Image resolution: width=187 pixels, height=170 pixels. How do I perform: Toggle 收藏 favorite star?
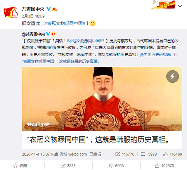coord(20,166)
